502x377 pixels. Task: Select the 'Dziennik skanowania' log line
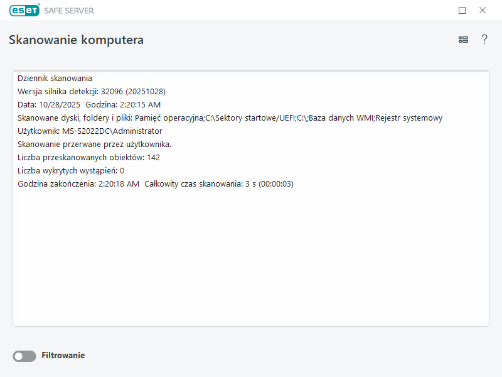point(55,79)
